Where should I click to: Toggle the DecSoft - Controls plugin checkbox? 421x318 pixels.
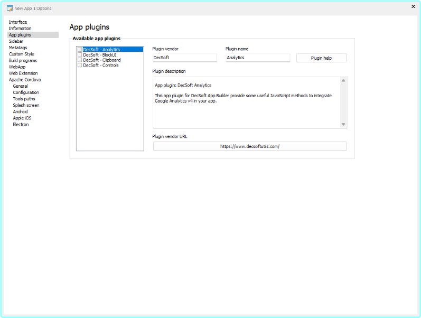coord(80,66)
